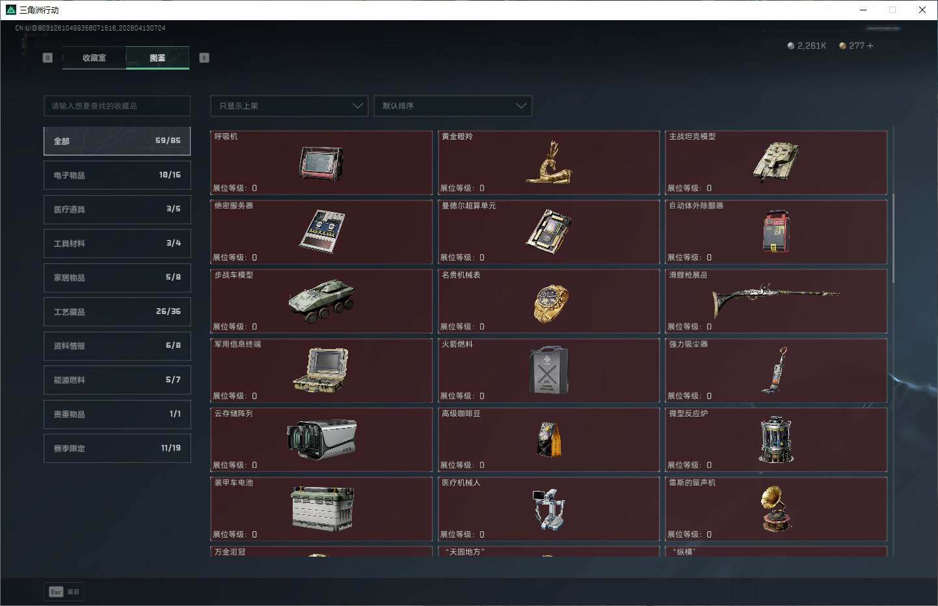Open the 只显示上架 filter dropdown
This screenshot has width=938, height=606.
(289, 106)
